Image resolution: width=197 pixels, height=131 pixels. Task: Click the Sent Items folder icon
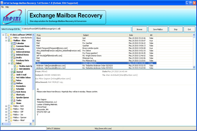(15, 92)
